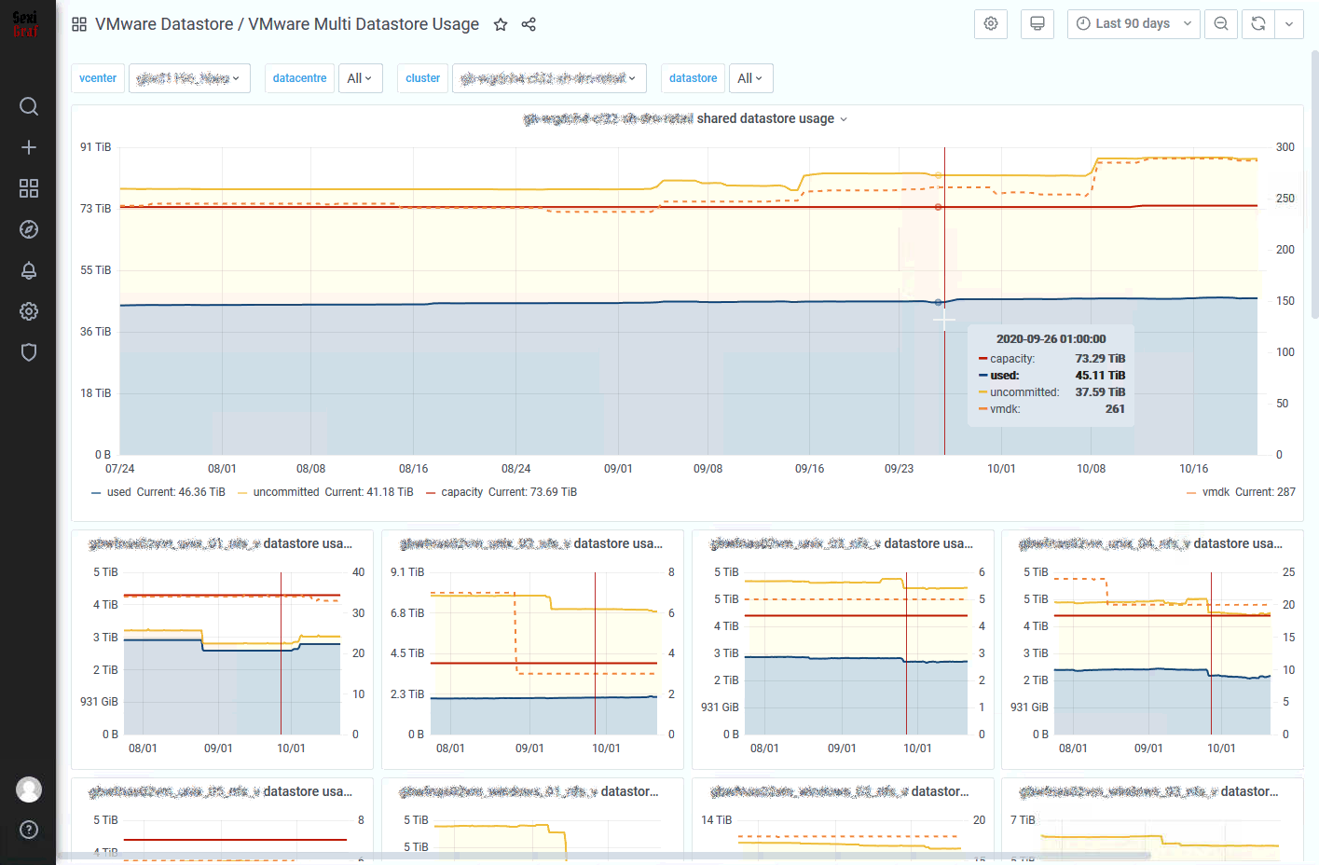The image size is (1319, 865).
Task: Share the dashboard via share icon
Action: [529, 24]
